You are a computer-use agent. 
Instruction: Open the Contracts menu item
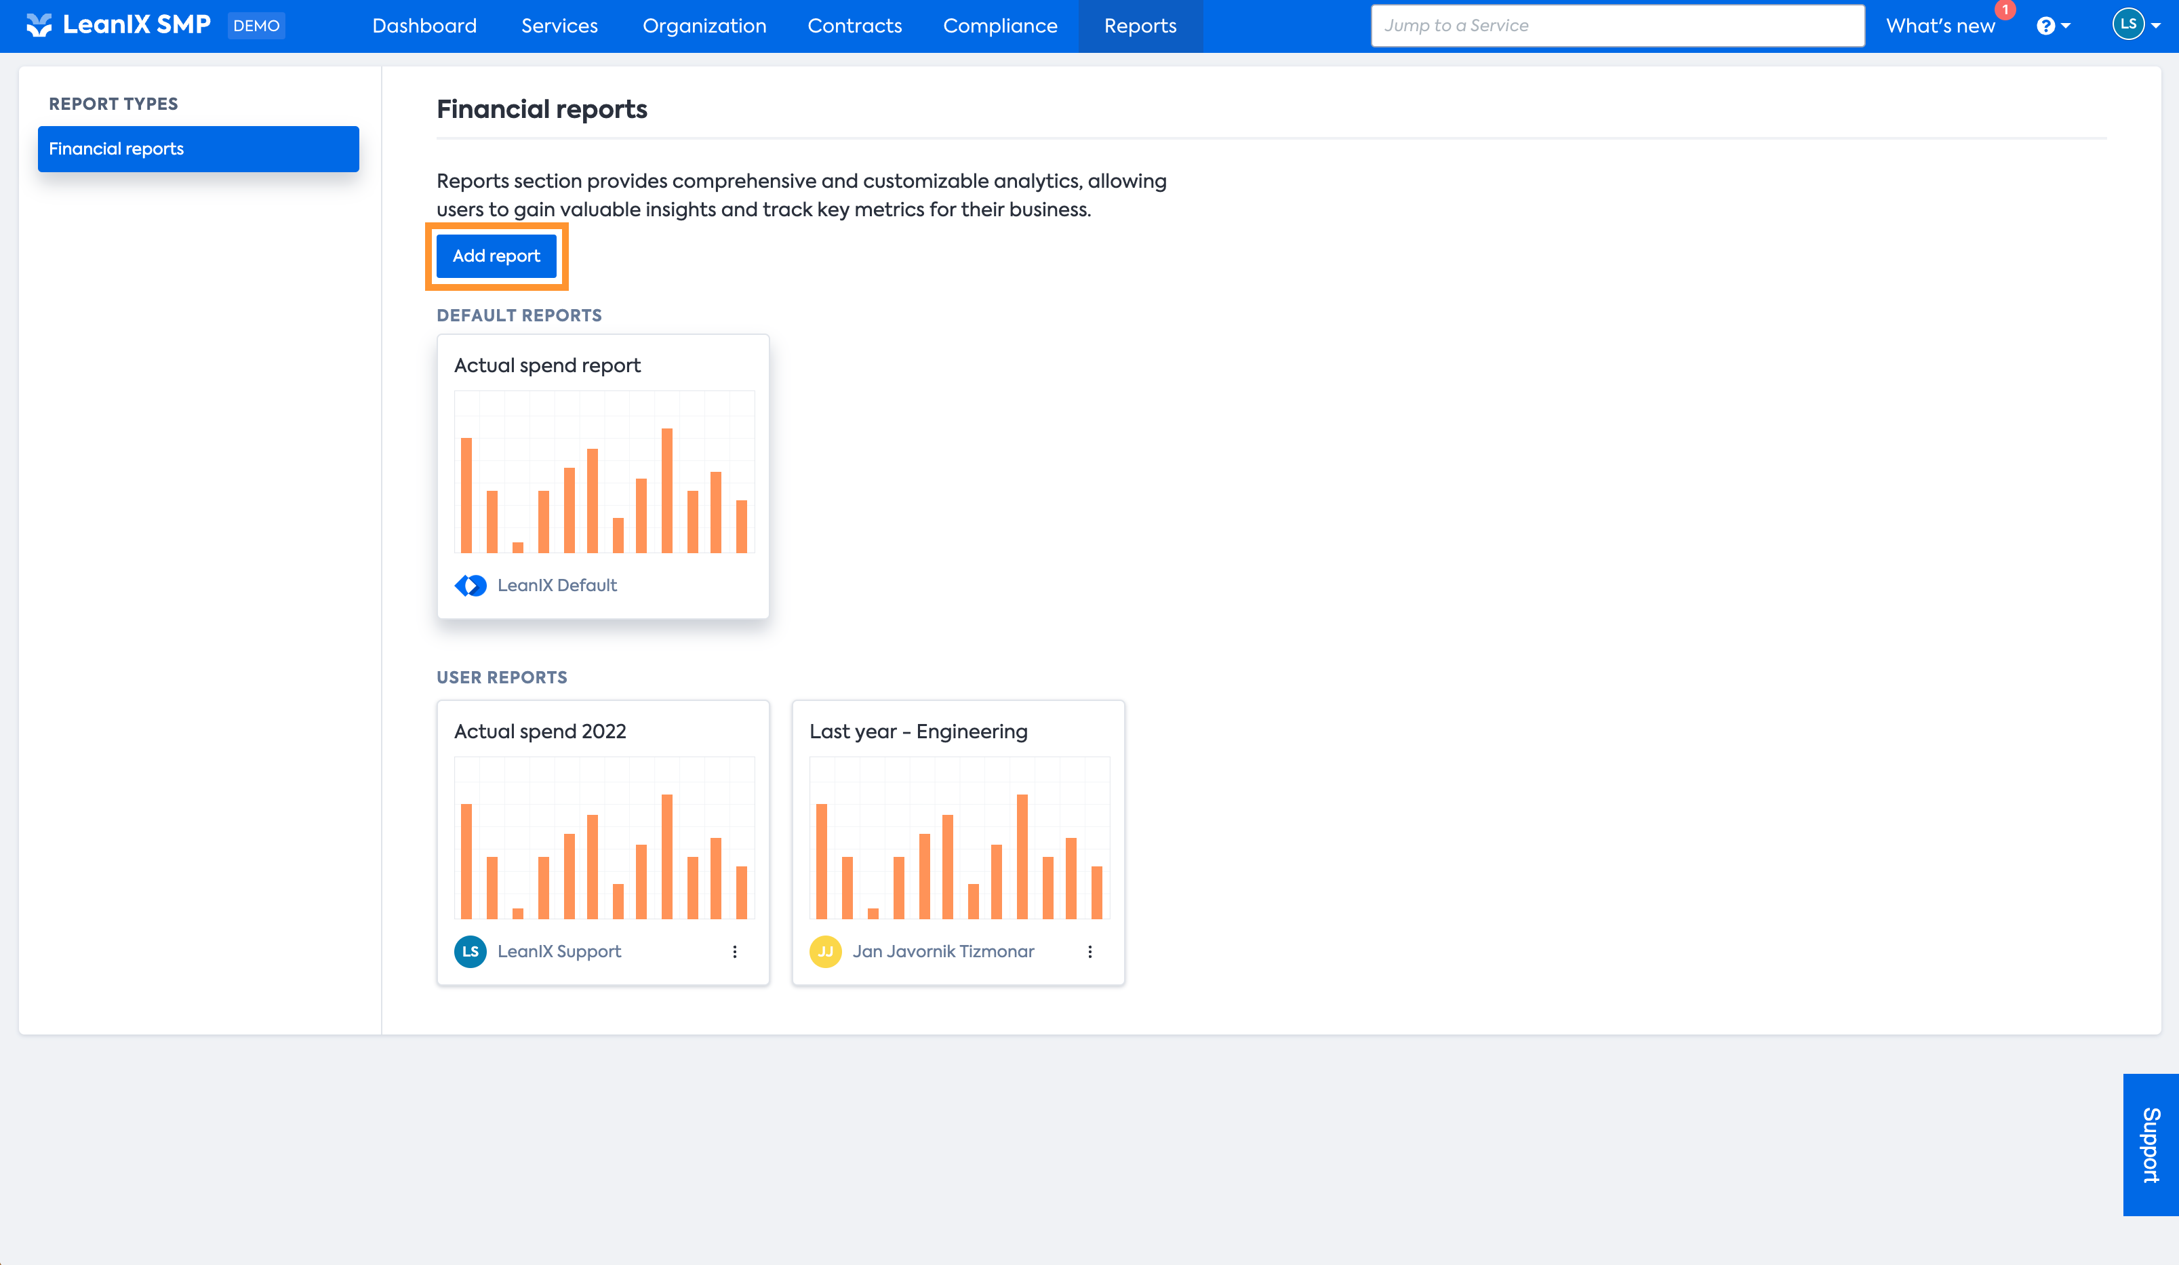[x=854, y=26]
